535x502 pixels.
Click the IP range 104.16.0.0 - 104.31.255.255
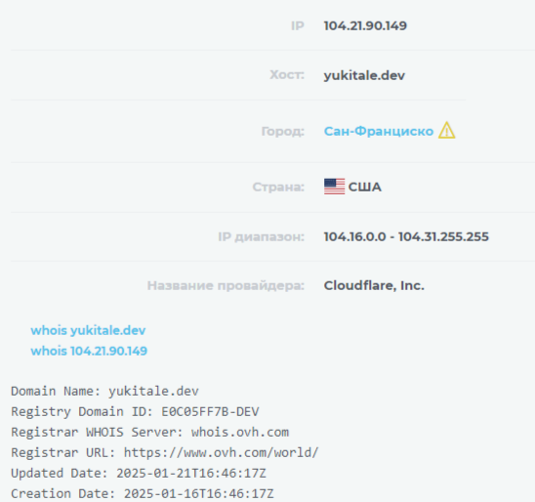click(406, 236)
